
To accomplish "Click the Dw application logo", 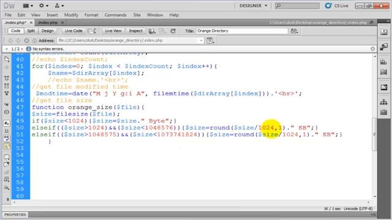I will click(9, 5).
